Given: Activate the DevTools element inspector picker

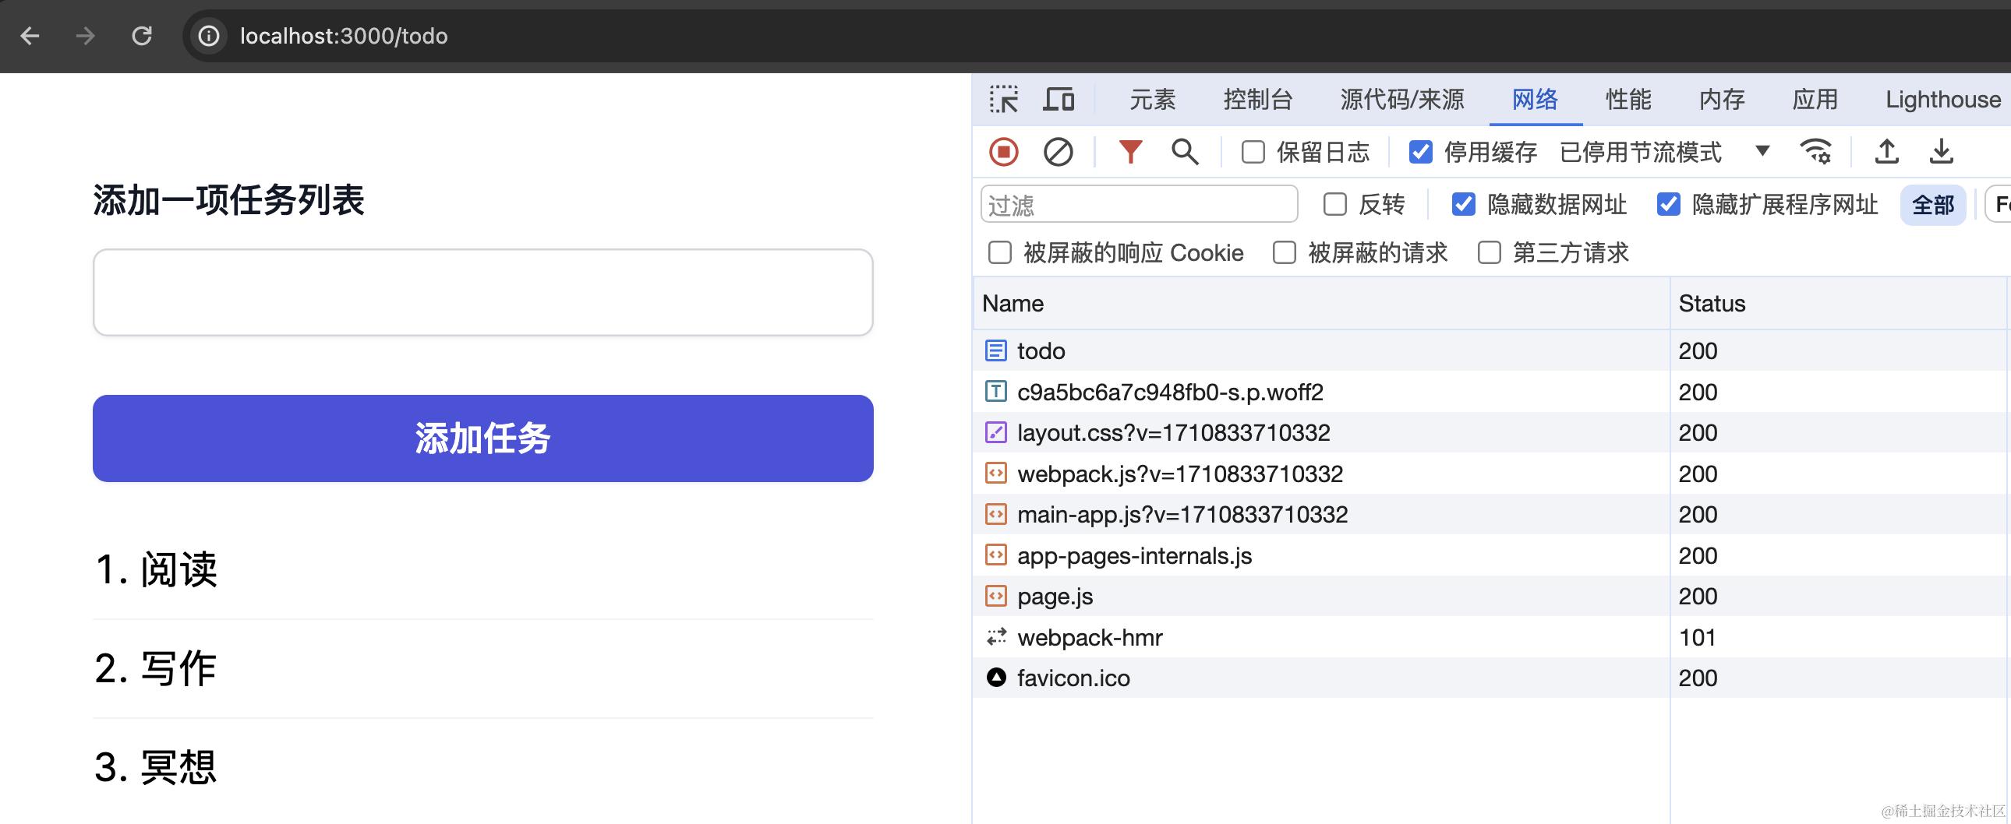Looking at the screenshot, I should coord(1004,99).
